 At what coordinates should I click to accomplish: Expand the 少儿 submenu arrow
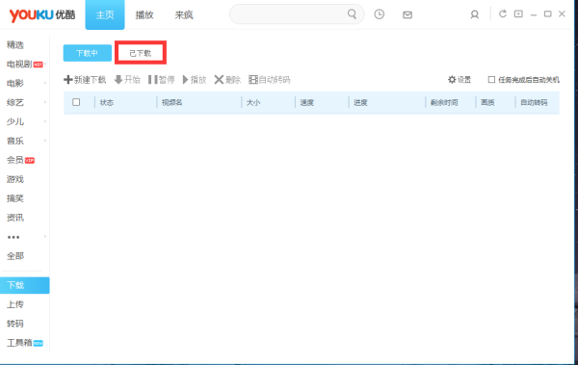pyautogui.click(x=45, y=121)
